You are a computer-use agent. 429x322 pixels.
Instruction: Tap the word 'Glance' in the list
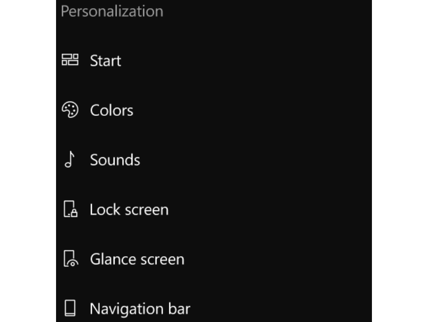[113, 259]
